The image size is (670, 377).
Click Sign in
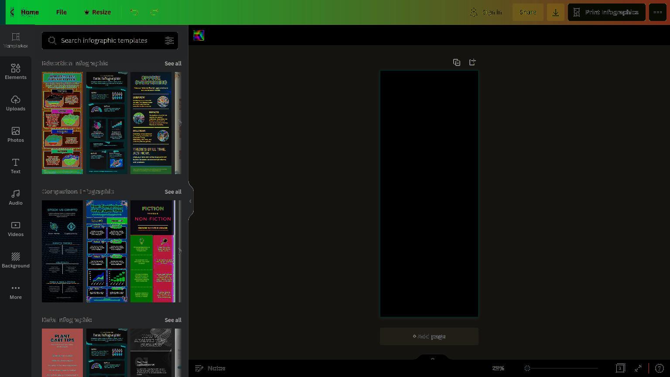(x=486, y=12)
